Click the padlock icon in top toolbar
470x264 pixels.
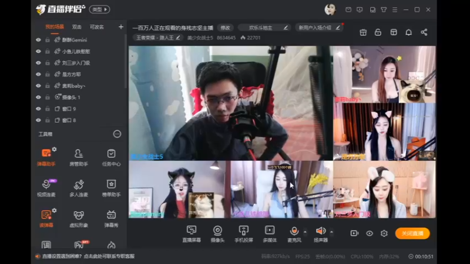coord(378,32)
